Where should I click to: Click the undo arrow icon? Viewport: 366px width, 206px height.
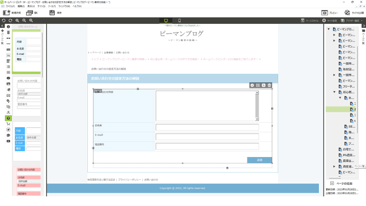coord(4,21)
